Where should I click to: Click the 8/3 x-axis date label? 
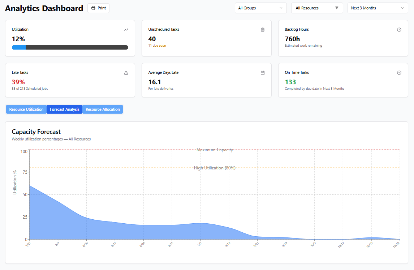[57, 244]
